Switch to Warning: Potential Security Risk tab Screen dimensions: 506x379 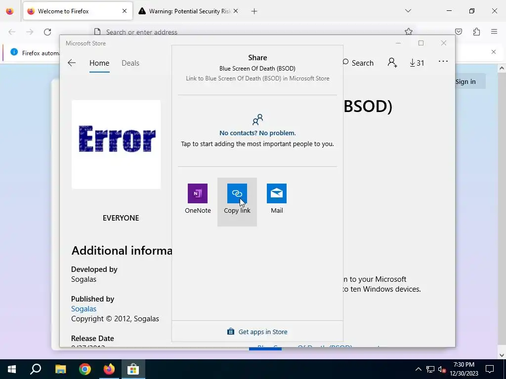[185, 11]
